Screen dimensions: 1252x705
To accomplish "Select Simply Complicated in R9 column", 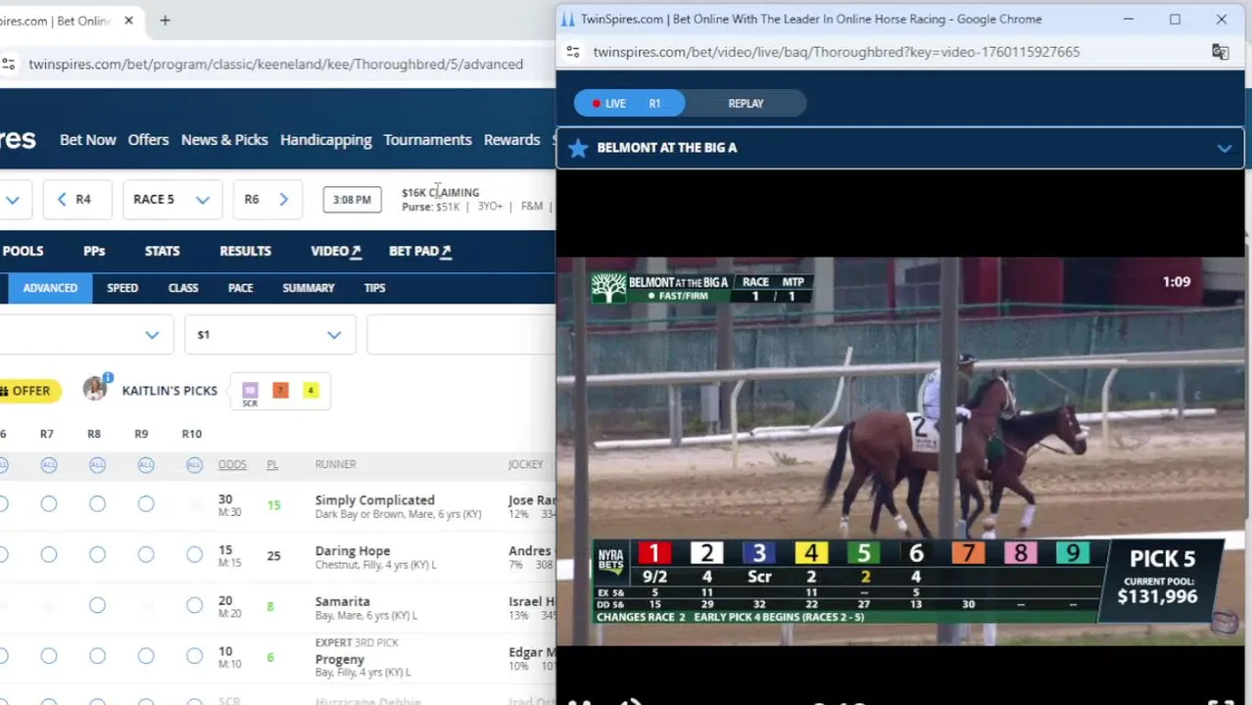I will [146, 504].
